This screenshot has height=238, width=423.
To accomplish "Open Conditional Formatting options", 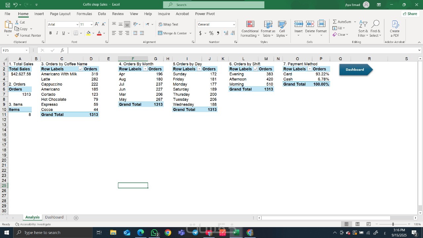I will 250,29.
